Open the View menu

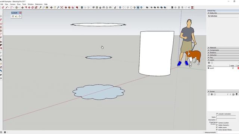[7, 4]
